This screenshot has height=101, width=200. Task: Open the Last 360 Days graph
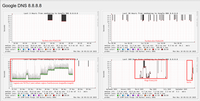tap(150, 78)
